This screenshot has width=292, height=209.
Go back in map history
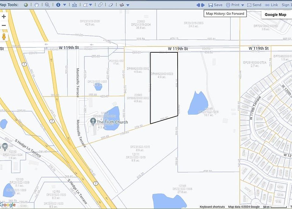pyautogui.click(x=198, y=5)
